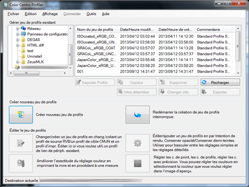Expand the Panneau de configuration node
The image size is (249, 187).
tap(17, 34)
